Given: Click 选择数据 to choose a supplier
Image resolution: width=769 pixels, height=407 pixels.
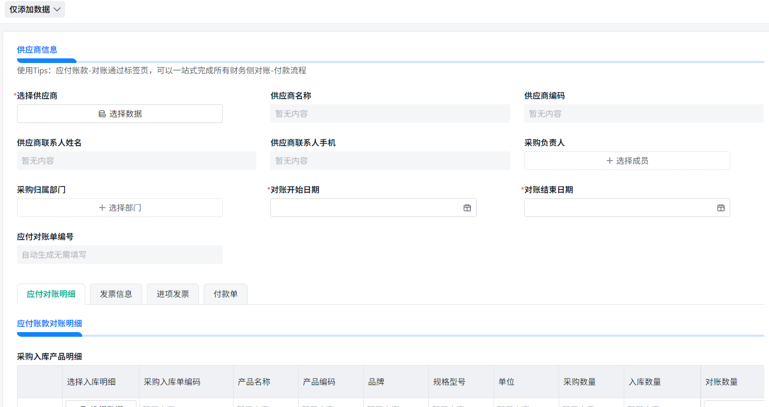Looking at the screenshot, I should 119,114.
